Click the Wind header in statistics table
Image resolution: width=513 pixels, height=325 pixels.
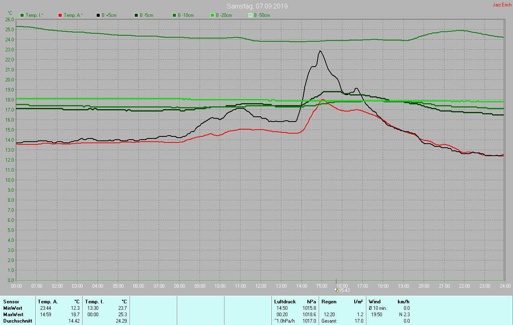[375, 301]
